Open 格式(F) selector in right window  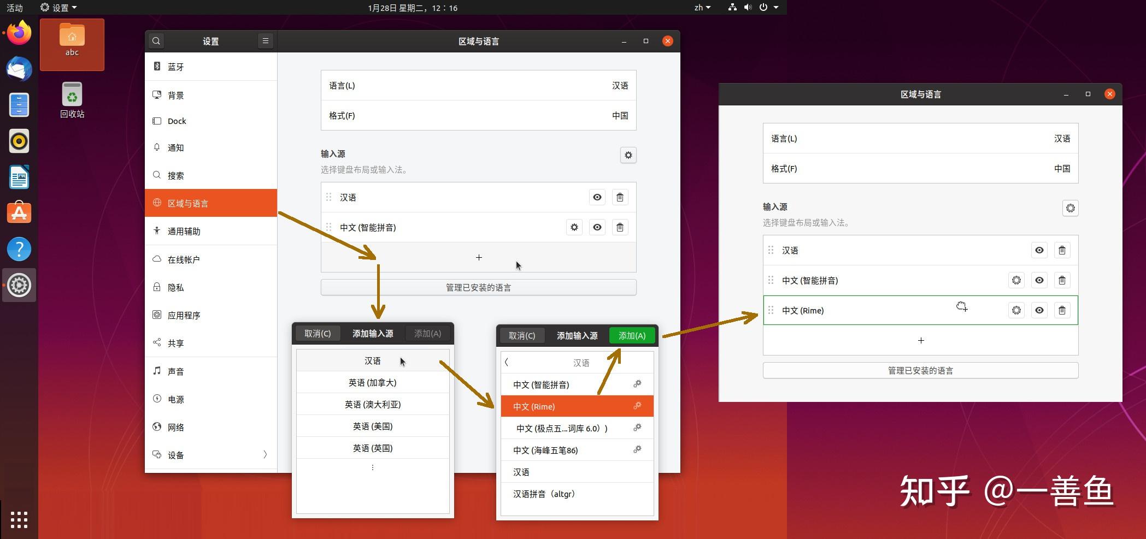click(x=921, y=169)
